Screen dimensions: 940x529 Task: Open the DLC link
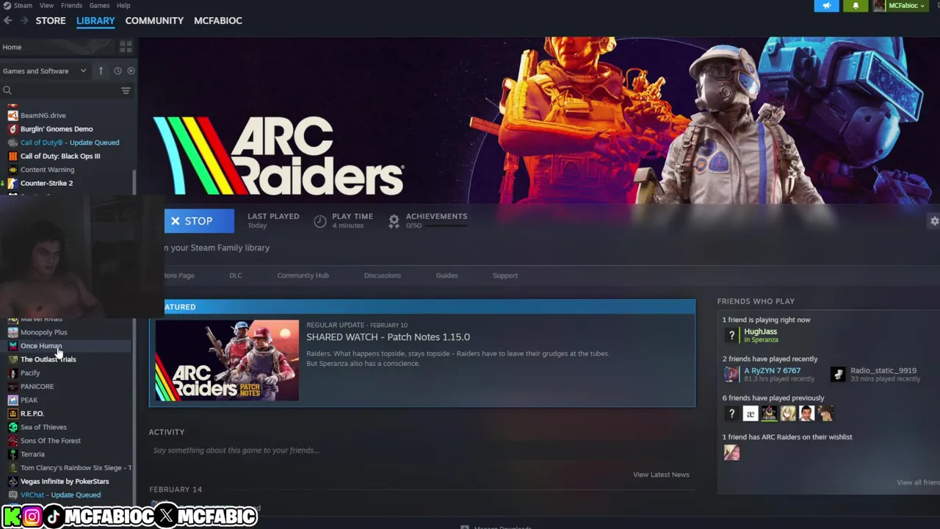(x=236, y=276)
